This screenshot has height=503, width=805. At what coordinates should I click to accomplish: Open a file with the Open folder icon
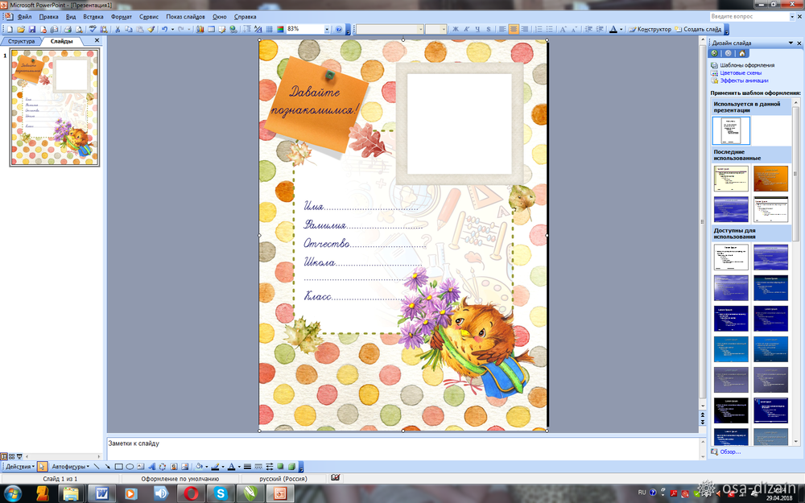21,29
